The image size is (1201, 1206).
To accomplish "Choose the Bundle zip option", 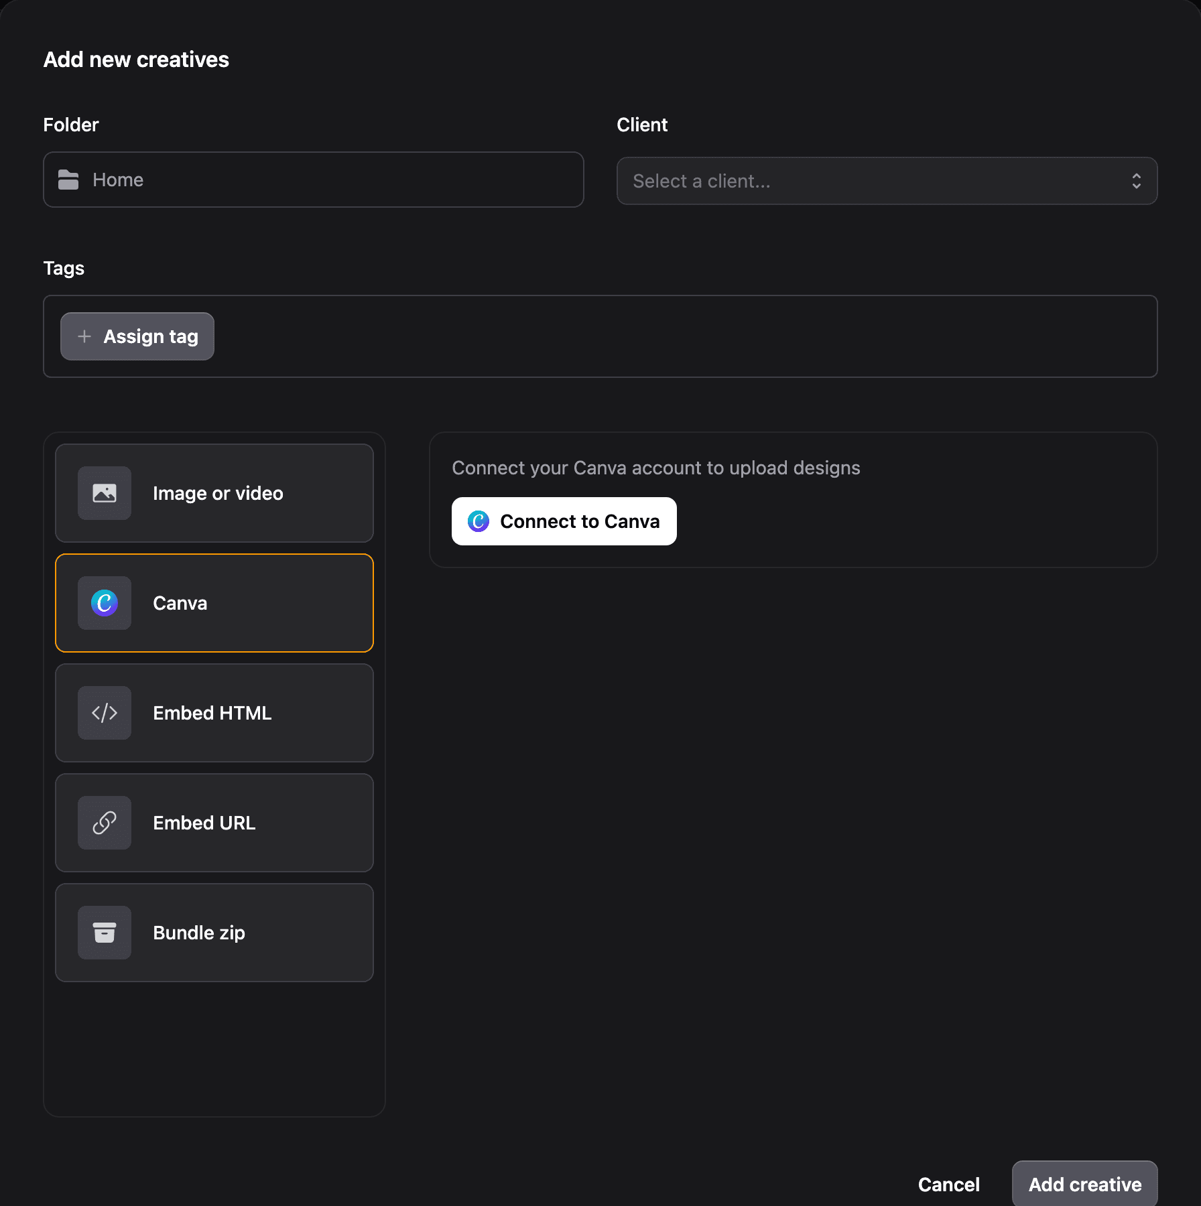I will 214,933.
